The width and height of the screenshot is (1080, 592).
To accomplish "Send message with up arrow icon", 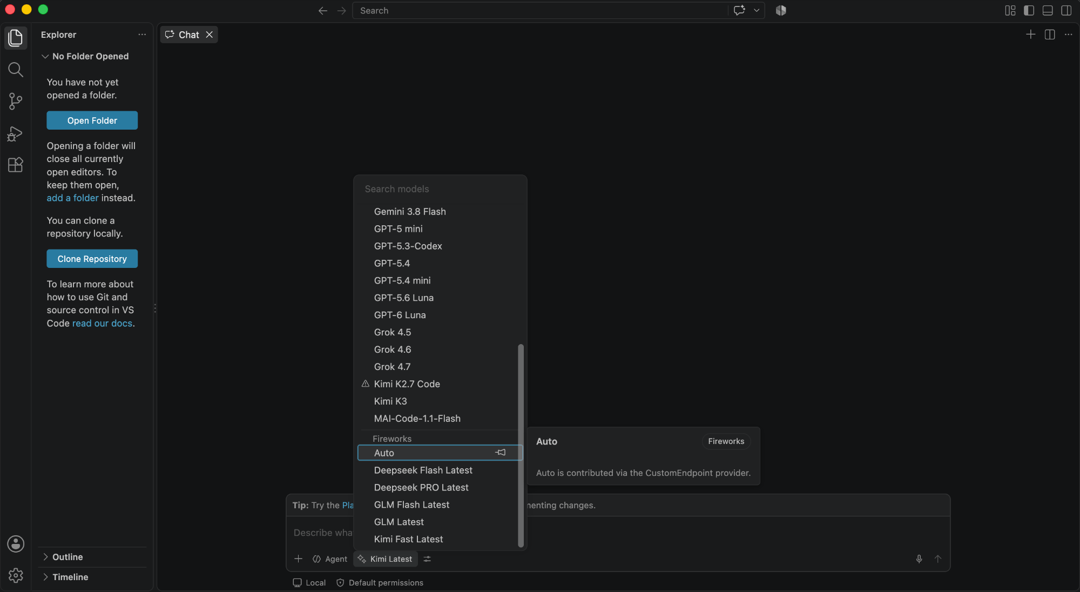I will (x=938, y=559).
